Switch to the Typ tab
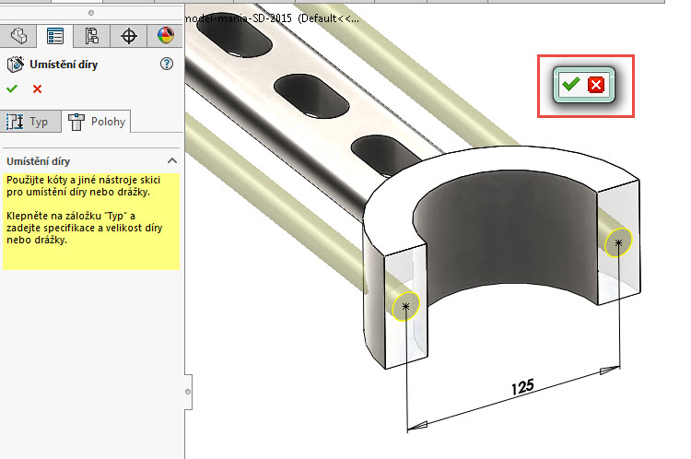Screen dimensions: 691x459 coord(32,121)
